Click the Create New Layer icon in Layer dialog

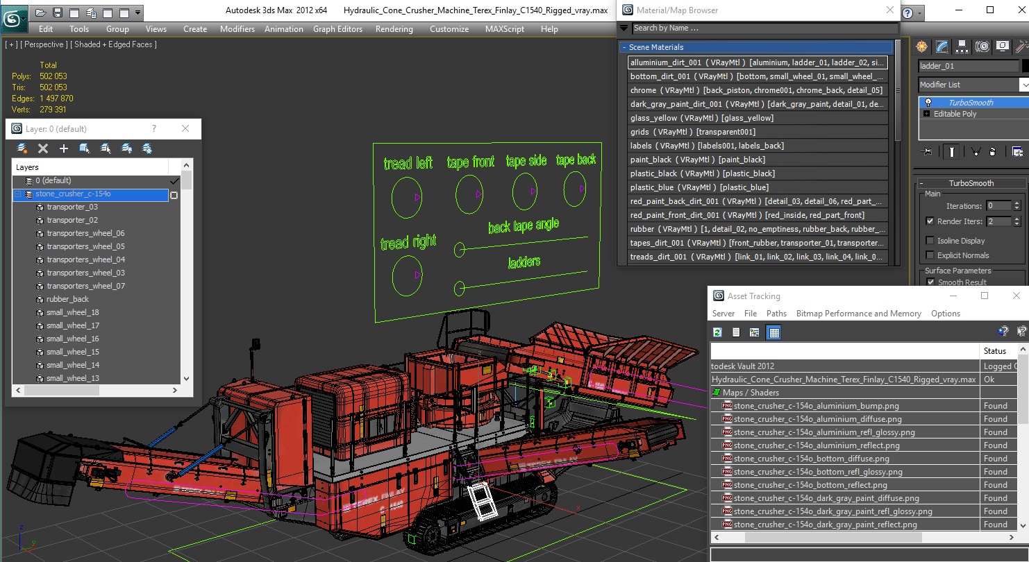(22, 148)
